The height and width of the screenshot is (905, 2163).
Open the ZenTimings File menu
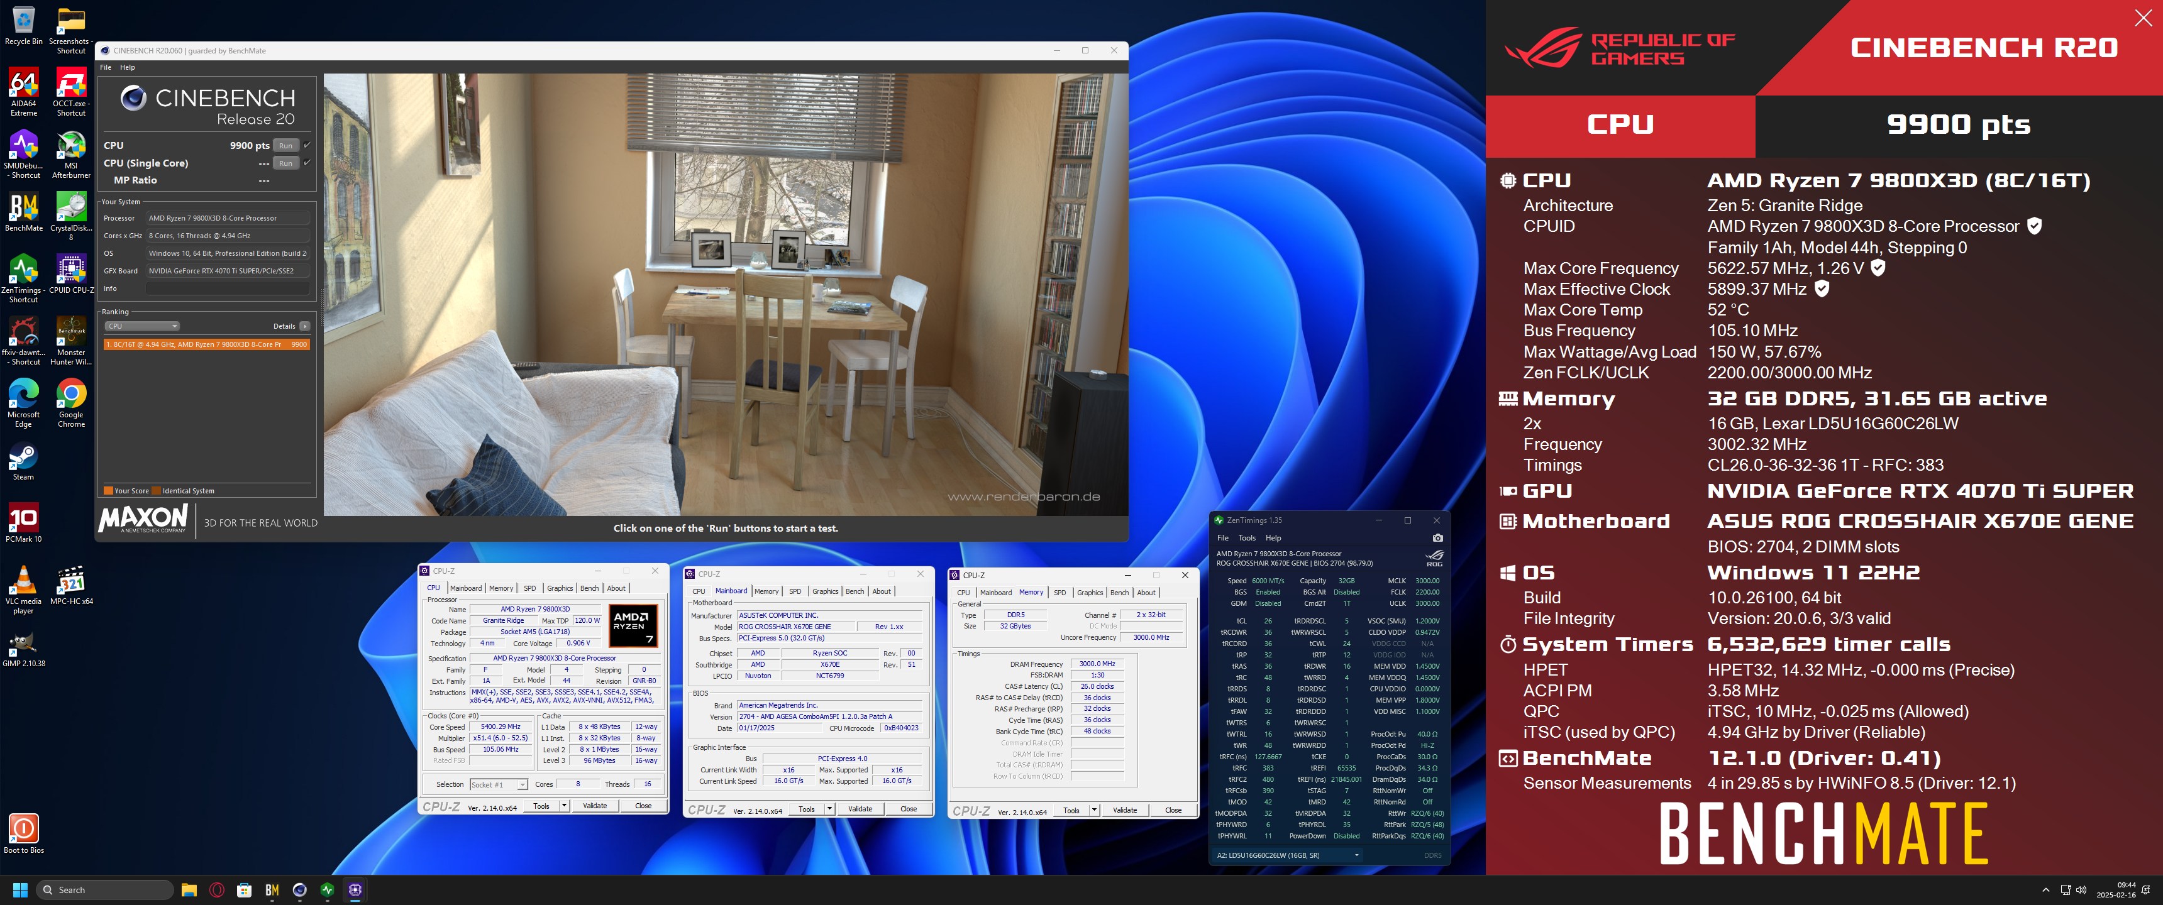(1222, 537)
